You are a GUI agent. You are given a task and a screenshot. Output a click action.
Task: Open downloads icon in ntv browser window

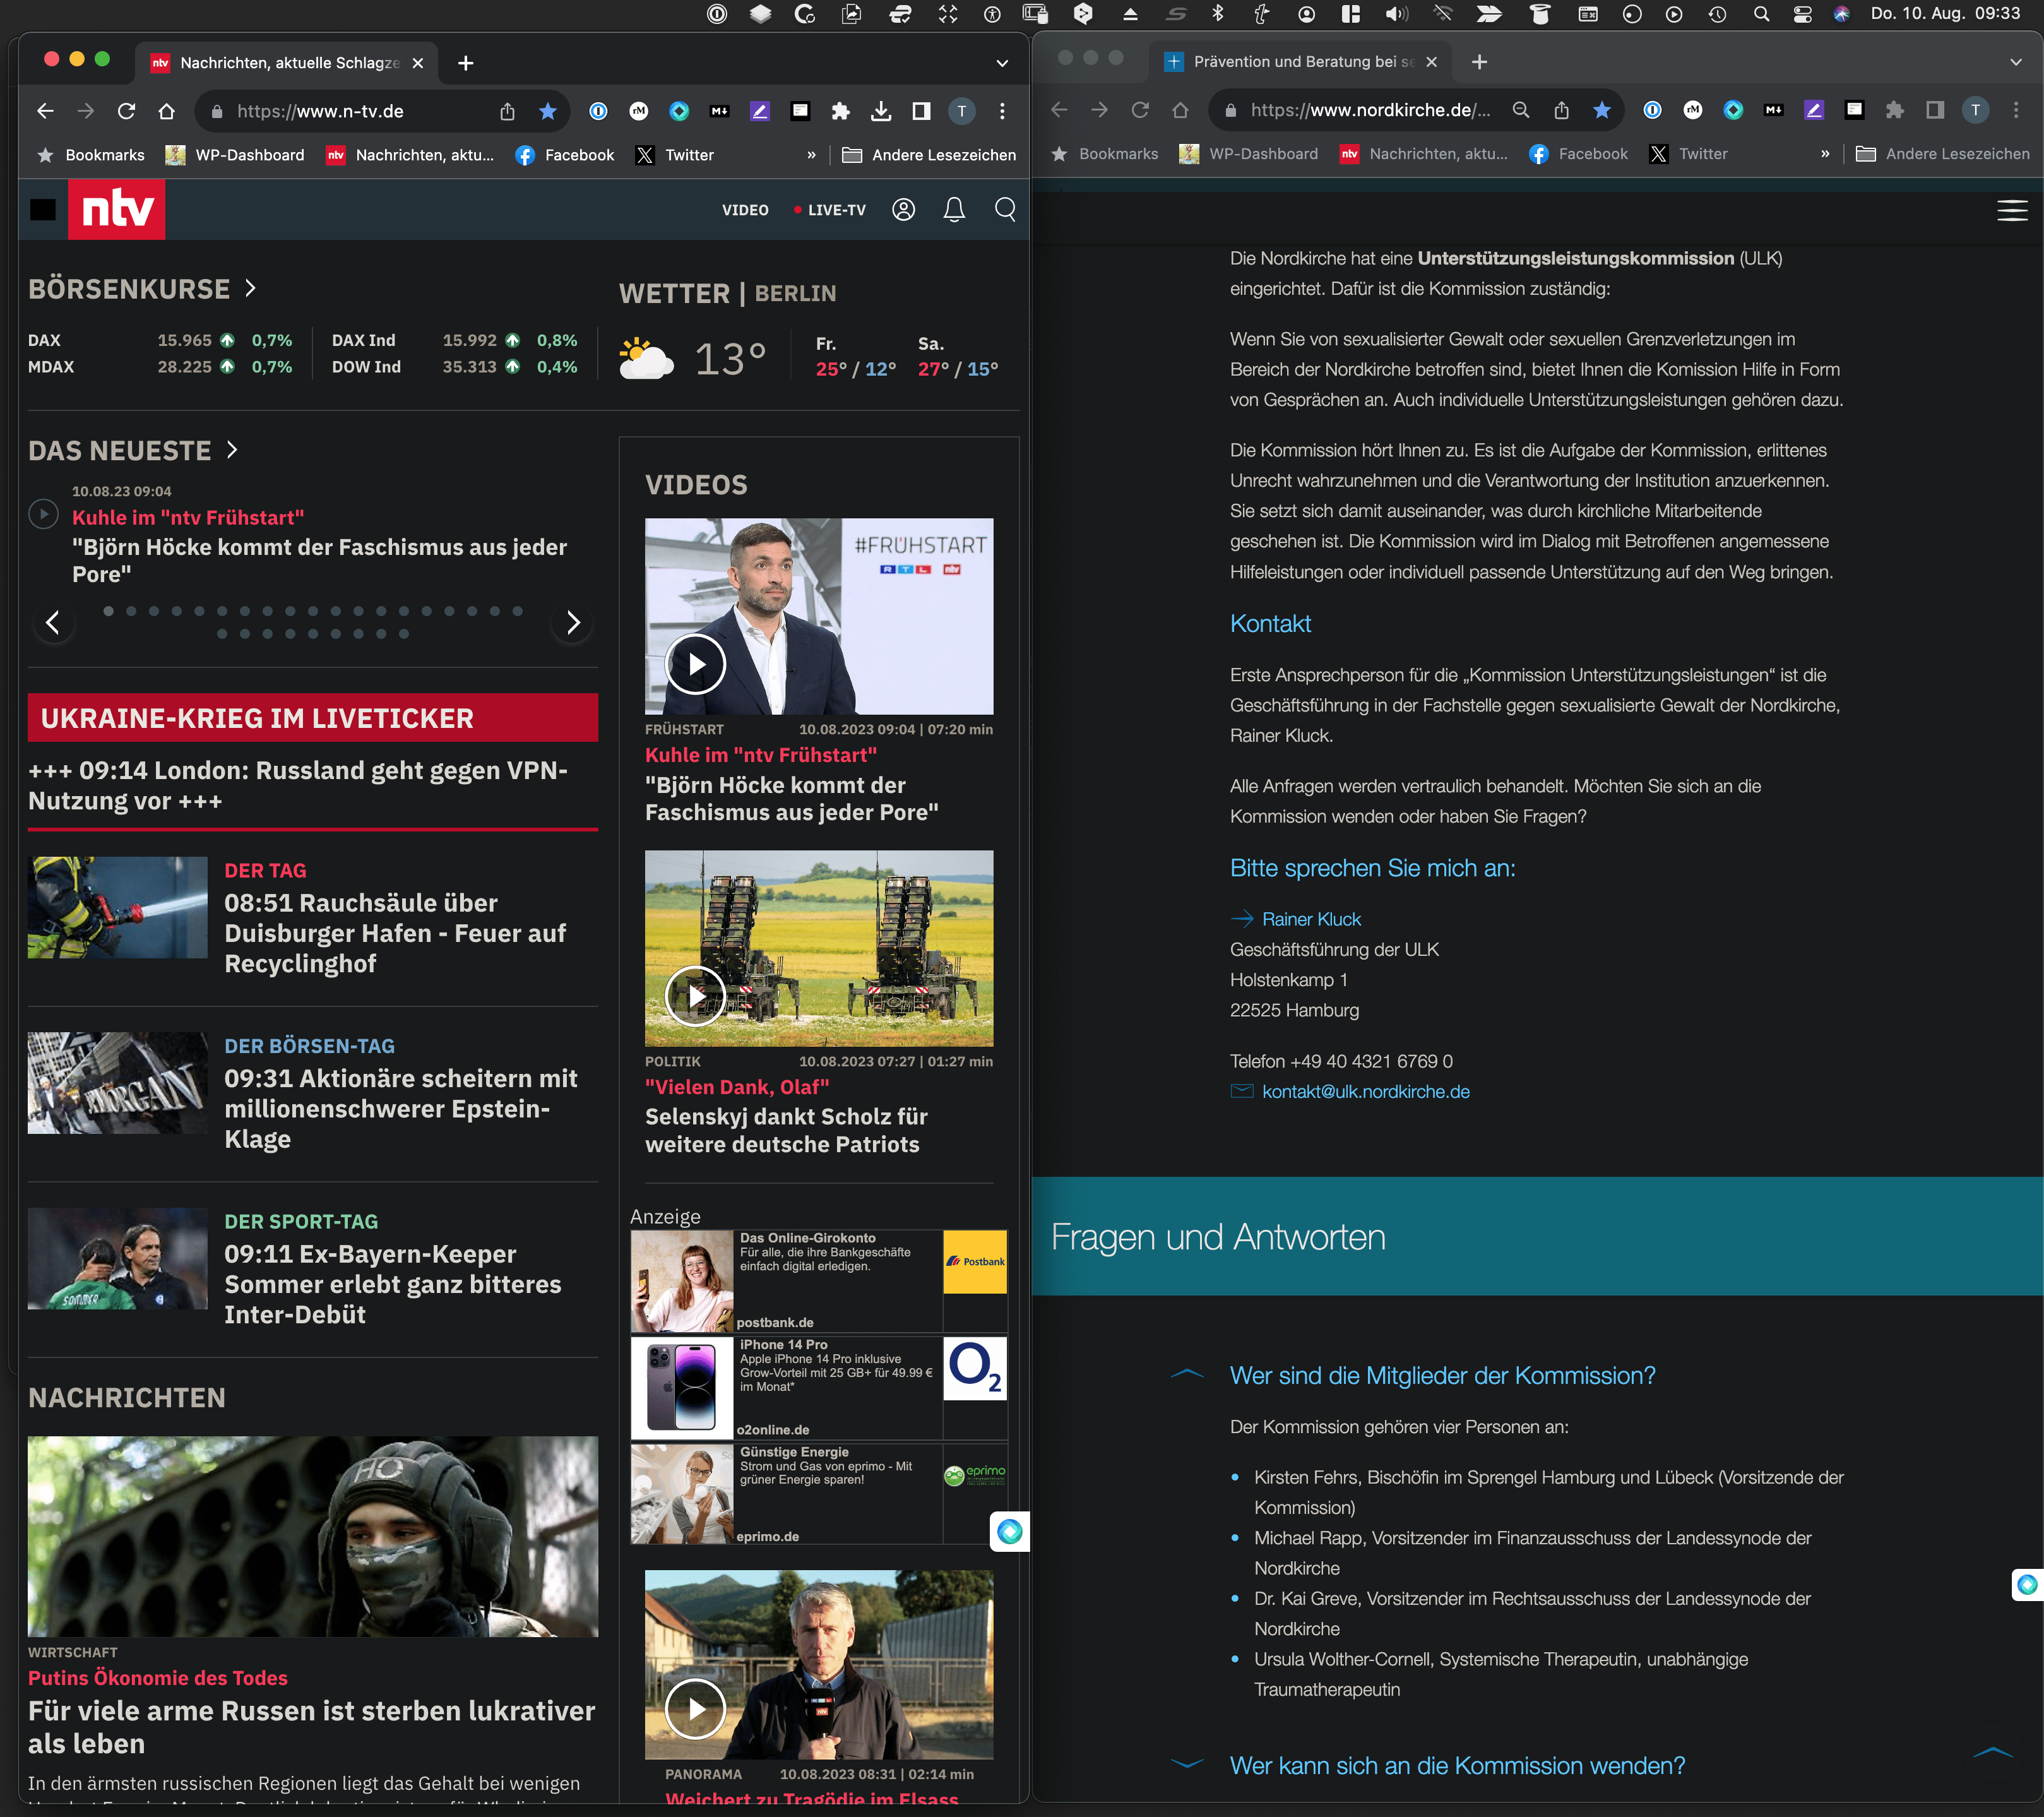[x=880, y=111]
